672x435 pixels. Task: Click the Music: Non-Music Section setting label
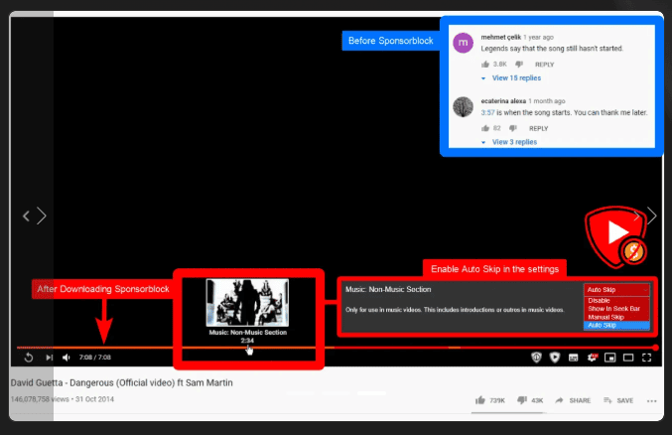[388, 290]
